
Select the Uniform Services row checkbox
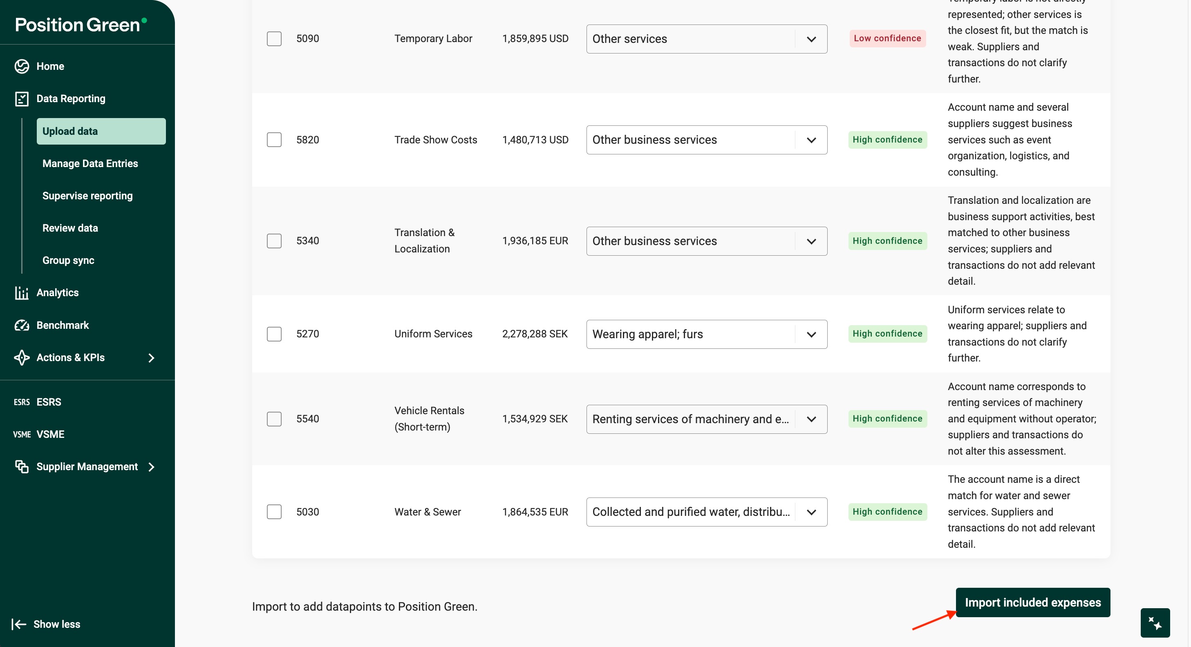tap(274, 334)
